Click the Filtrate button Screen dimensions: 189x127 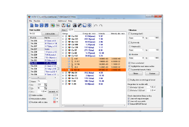(x=136, y=74)
